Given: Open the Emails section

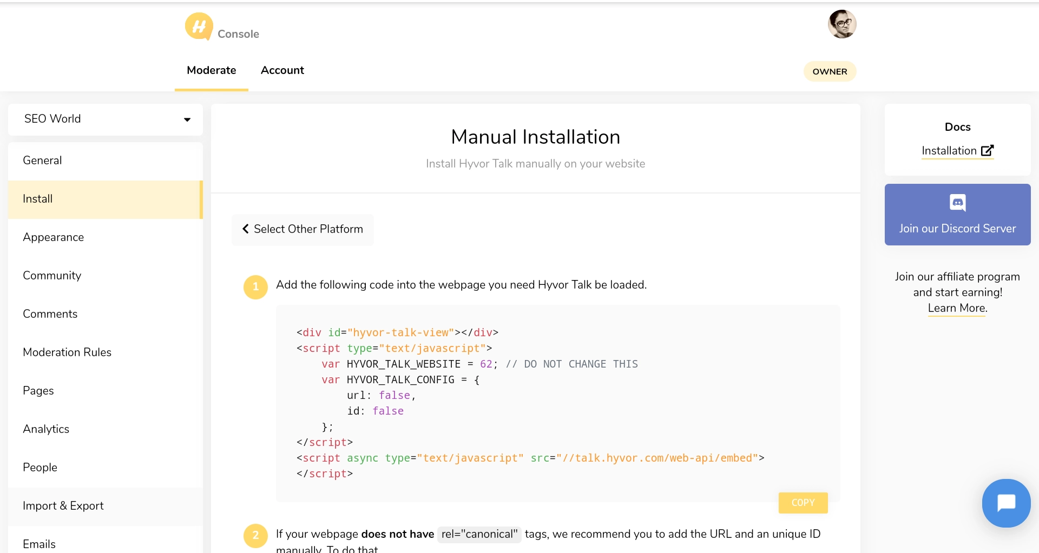Looking at the screenshot, I should [x=106, y=541].
